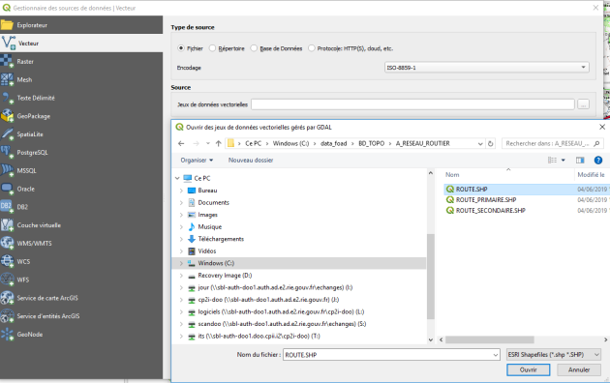
Task: Click the Nouveau dossier button
Action: tap(251, 160)
